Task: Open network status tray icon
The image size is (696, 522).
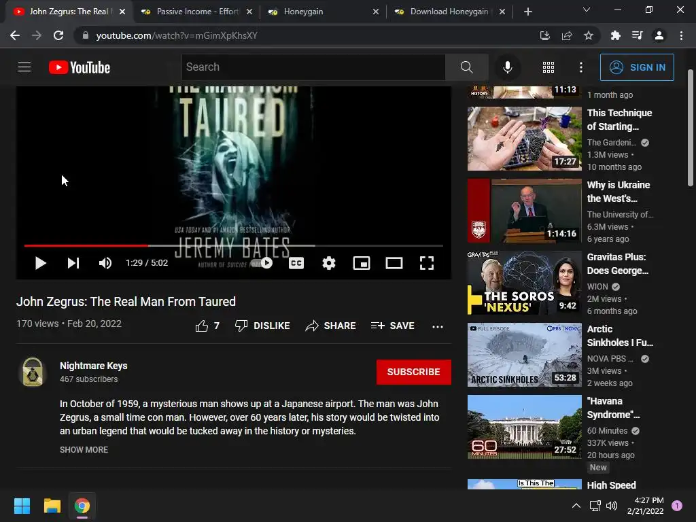Action: pyautogui.click(x=595, y=506)
